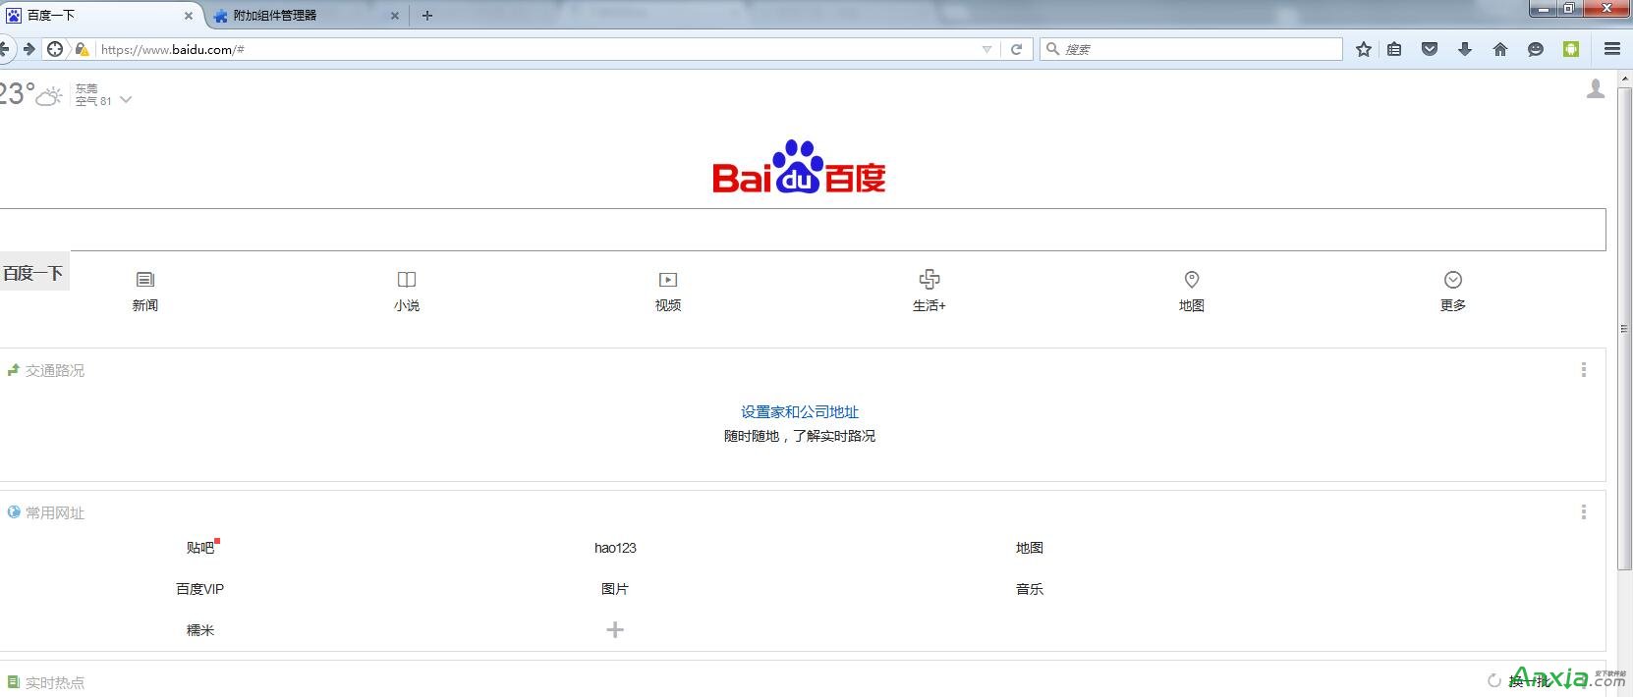Click 随时随地，了解实时路况 text
Image resolution: width=1633 pixels, height=697 pixels.
click(x=800, y=436)
